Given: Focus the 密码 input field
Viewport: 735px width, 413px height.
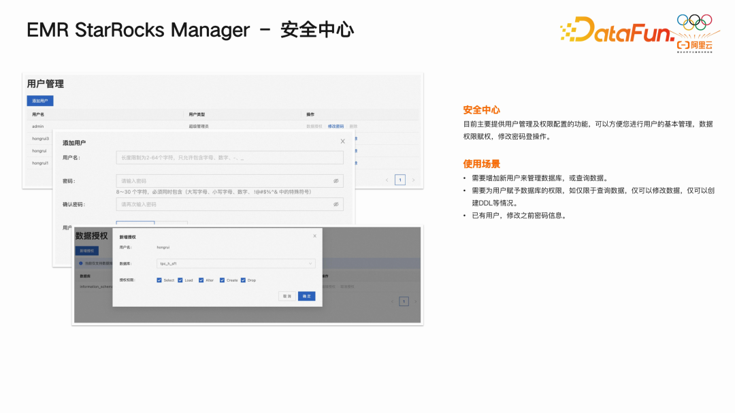Looking at the screenshot, I should tap(230, 181).
